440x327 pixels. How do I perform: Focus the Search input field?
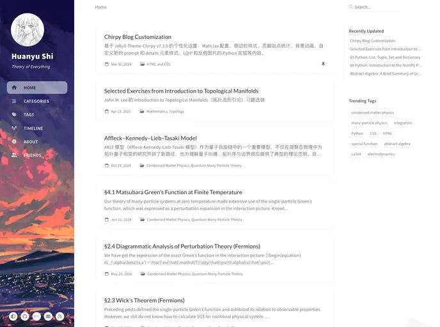(x=375, y=7)
